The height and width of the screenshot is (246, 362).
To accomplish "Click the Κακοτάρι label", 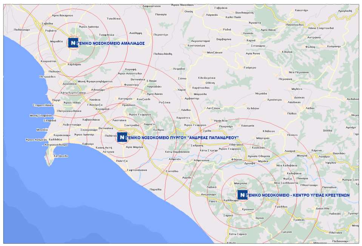I will tap(301, 11).
